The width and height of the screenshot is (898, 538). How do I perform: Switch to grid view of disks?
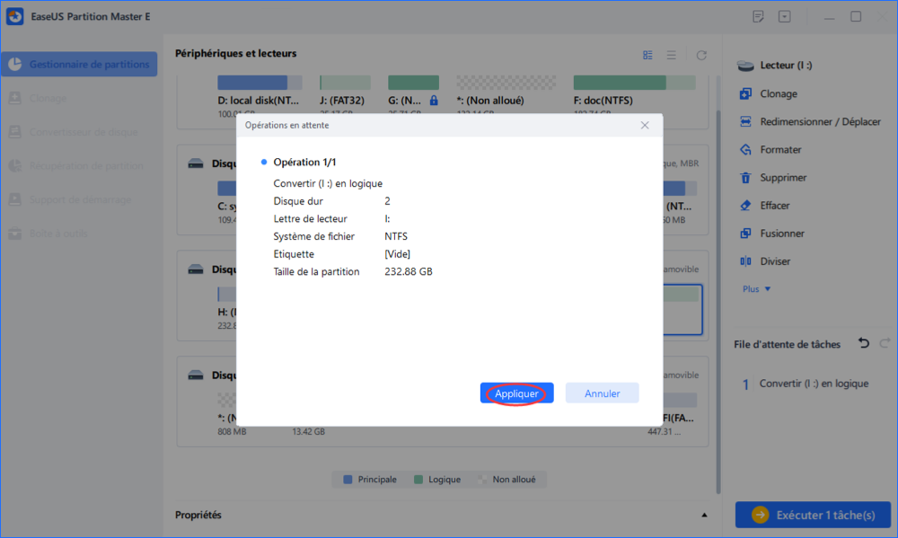pyautogui.click(x=647, y=55)
